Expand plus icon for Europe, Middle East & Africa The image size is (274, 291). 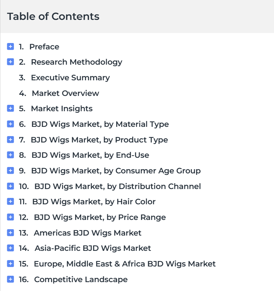pos(10,264)
